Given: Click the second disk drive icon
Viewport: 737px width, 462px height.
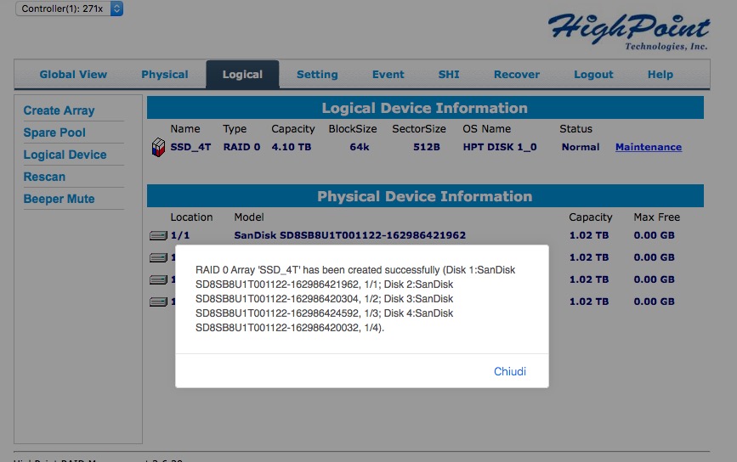Looking at the screenshot, I should (x=158, y=258).
